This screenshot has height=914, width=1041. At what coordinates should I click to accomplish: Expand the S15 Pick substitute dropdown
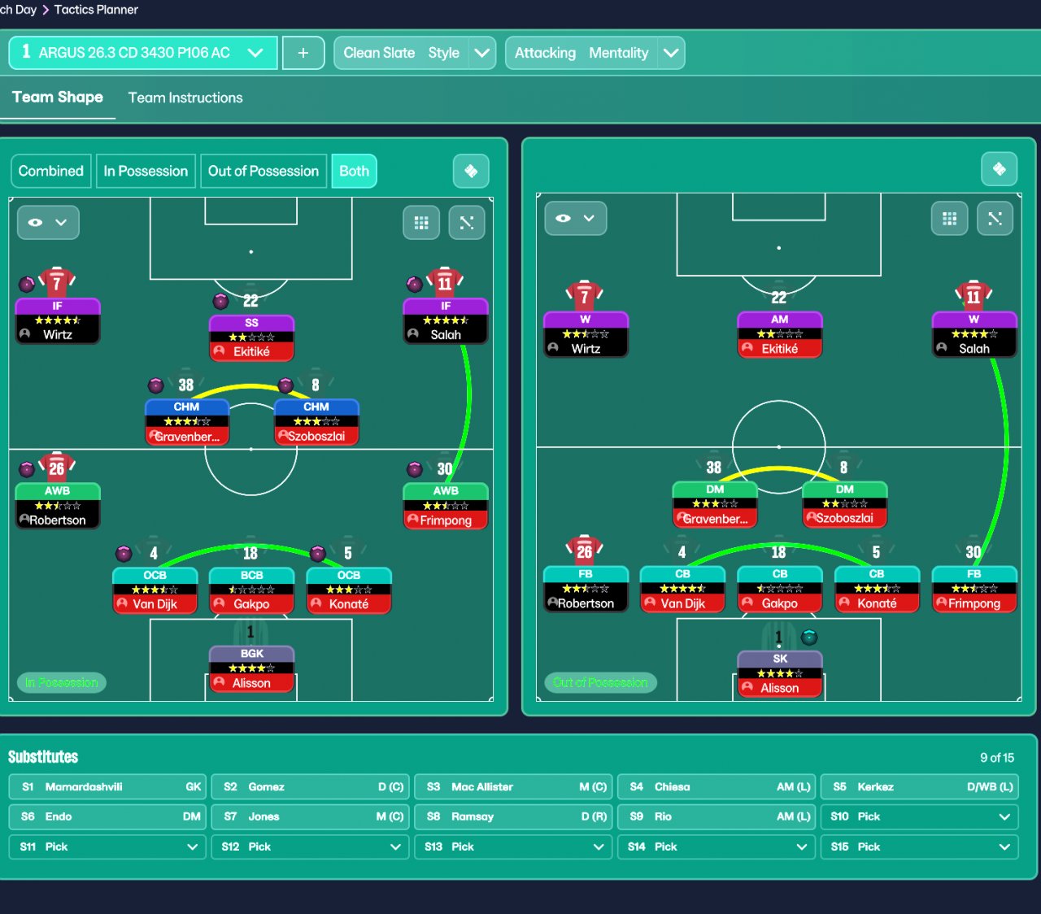(920, 847)
